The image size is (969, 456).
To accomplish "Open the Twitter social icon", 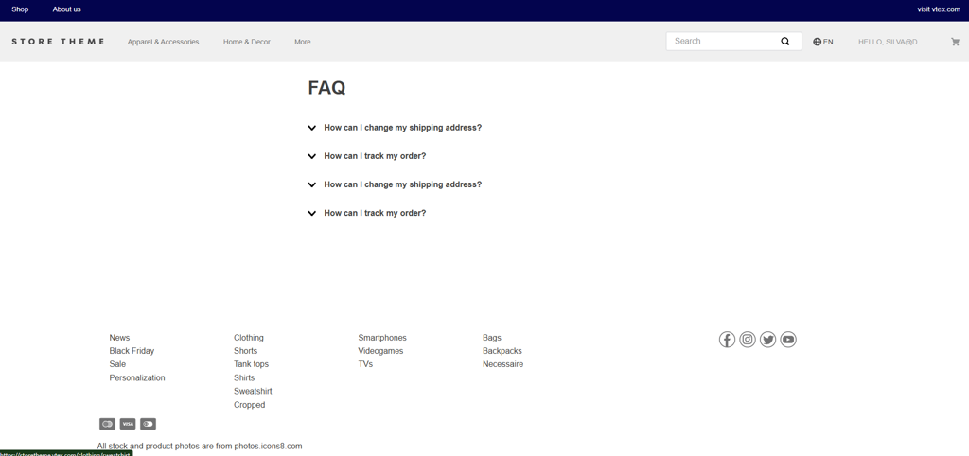I will pos(767,340).
